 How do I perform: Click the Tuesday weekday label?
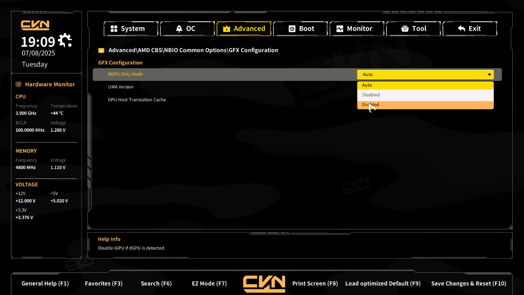point(35,64)
